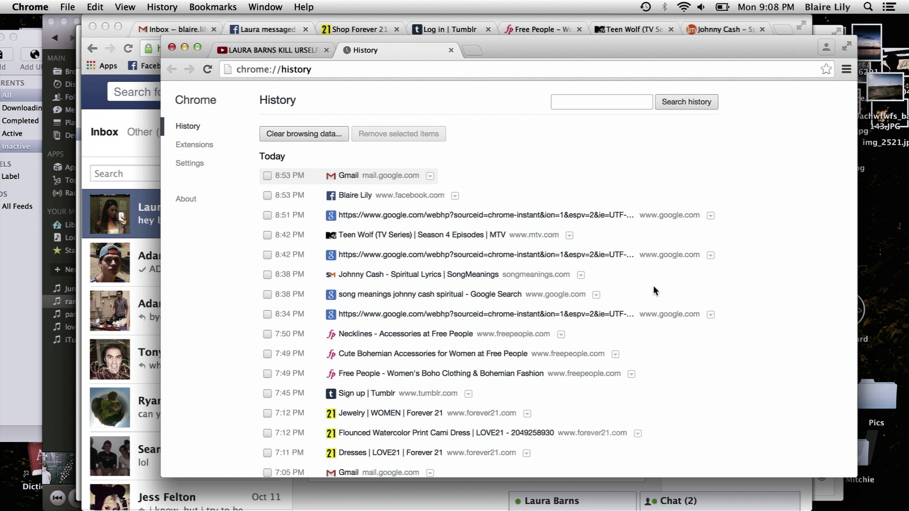
Task: Click the Time Machine icon in menu bar
Action: (646, 7)
